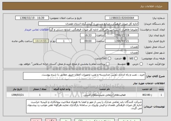Select the کالا radio button
This screenshot has height=121, width=171.
(136, 59)
